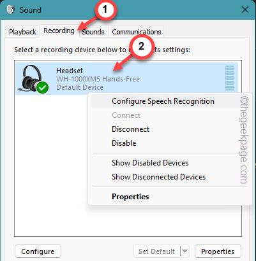Click the Set Default button
The image size is (256, 261).
tap(157, 251)
